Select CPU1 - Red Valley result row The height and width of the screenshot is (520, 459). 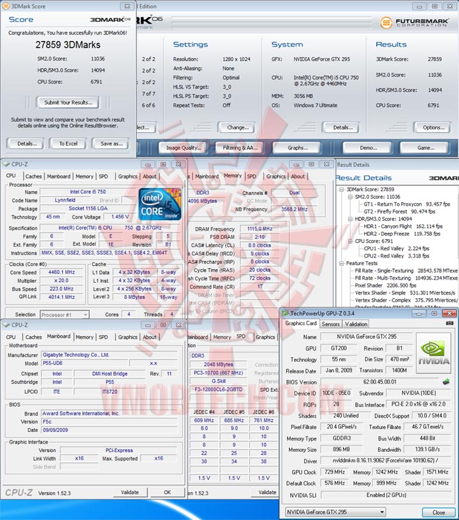[397, 249]
